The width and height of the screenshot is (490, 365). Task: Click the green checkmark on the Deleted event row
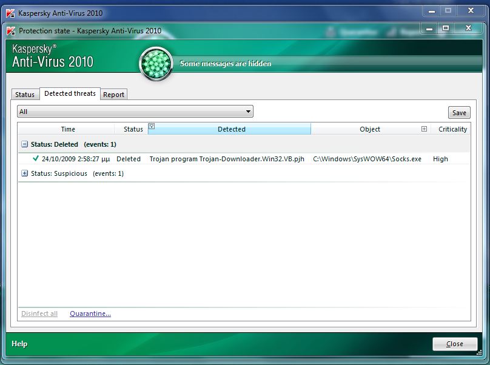[36, 158]
